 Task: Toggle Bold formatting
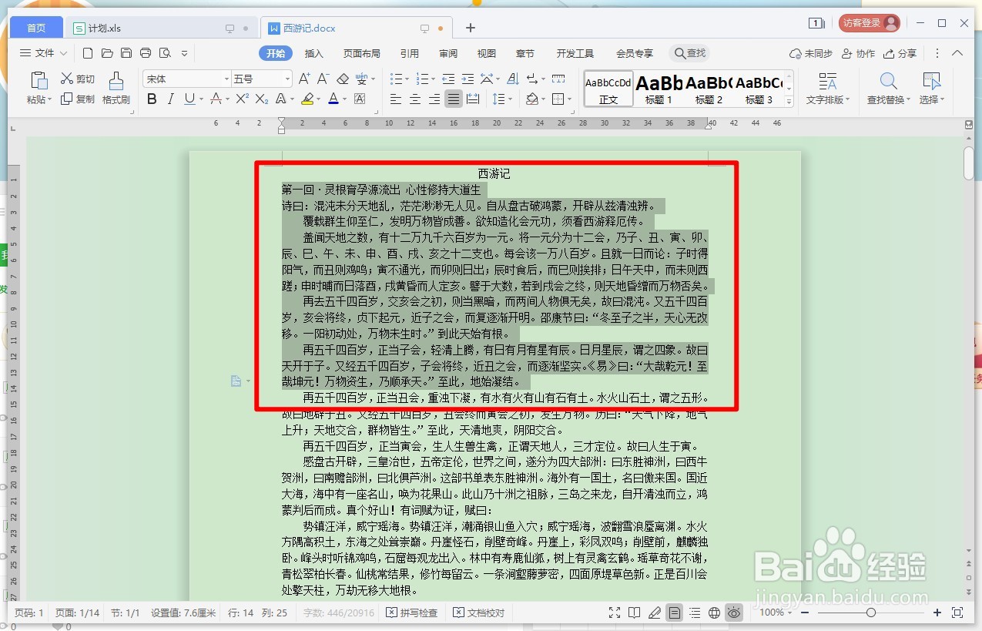(152, 99)
